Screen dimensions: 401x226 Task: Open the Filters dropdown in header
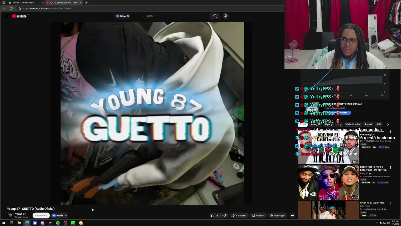[x=122, y=16]
